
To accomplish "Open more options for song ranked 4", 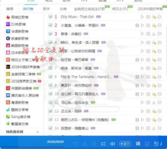I will click(159, 43).
